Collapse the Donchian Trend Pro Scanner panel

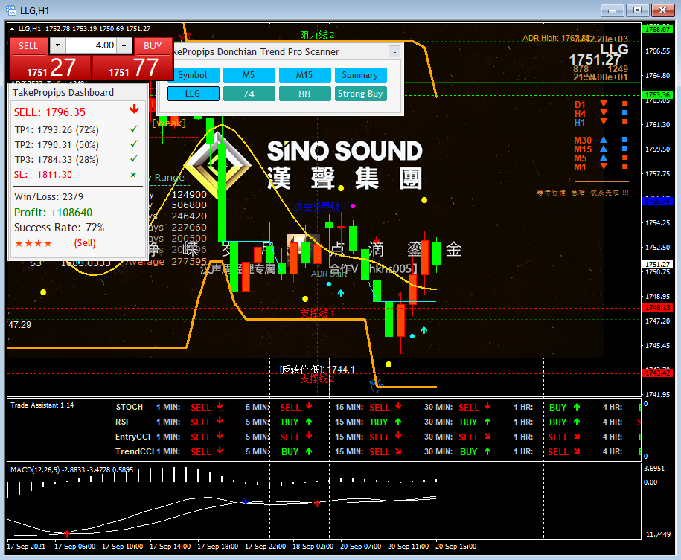[394, 51]
